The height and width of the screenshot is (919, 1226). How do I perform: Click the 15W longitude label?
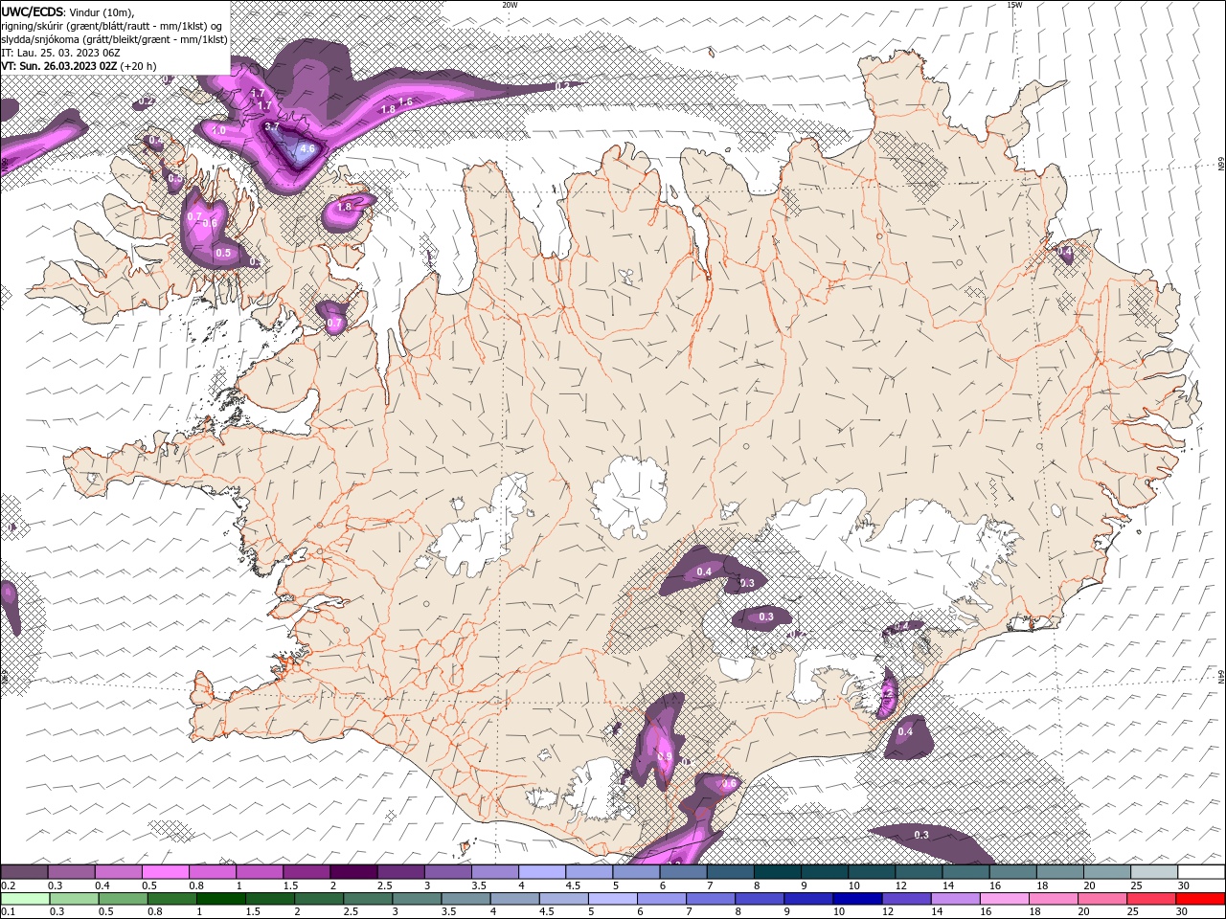pyautogui.click(x=1014, y=5)
